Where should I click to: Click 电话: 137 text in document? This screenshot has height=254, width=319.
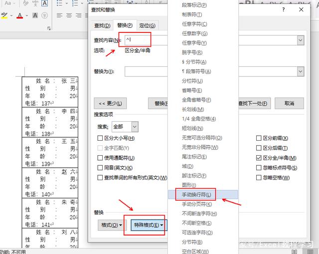(x=38, y=103)
